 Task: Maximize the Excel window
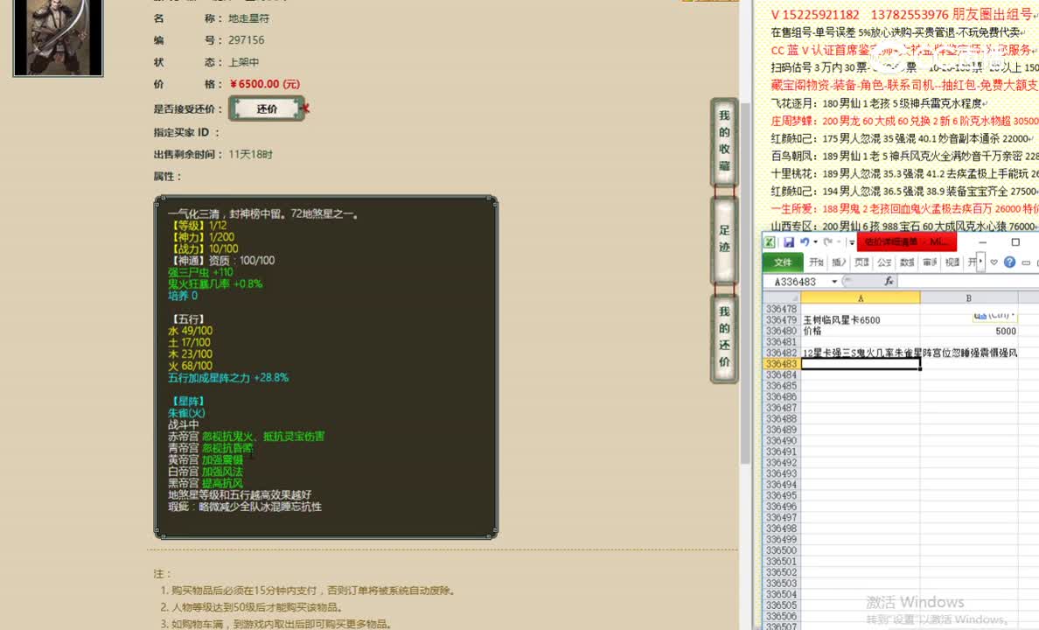[x=1015, y=242]
